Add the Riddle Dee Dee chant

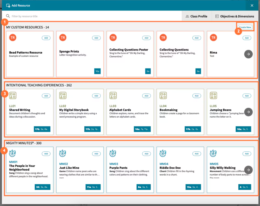pos(197,154)
